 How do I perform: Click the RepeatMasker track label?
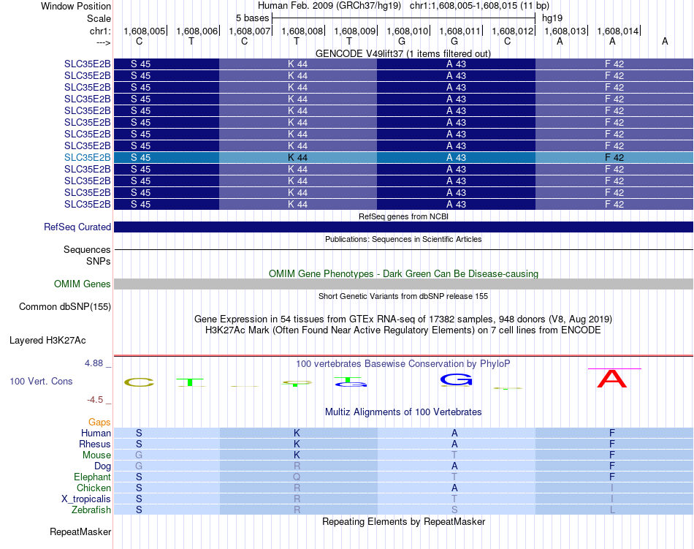coord(80,531)
